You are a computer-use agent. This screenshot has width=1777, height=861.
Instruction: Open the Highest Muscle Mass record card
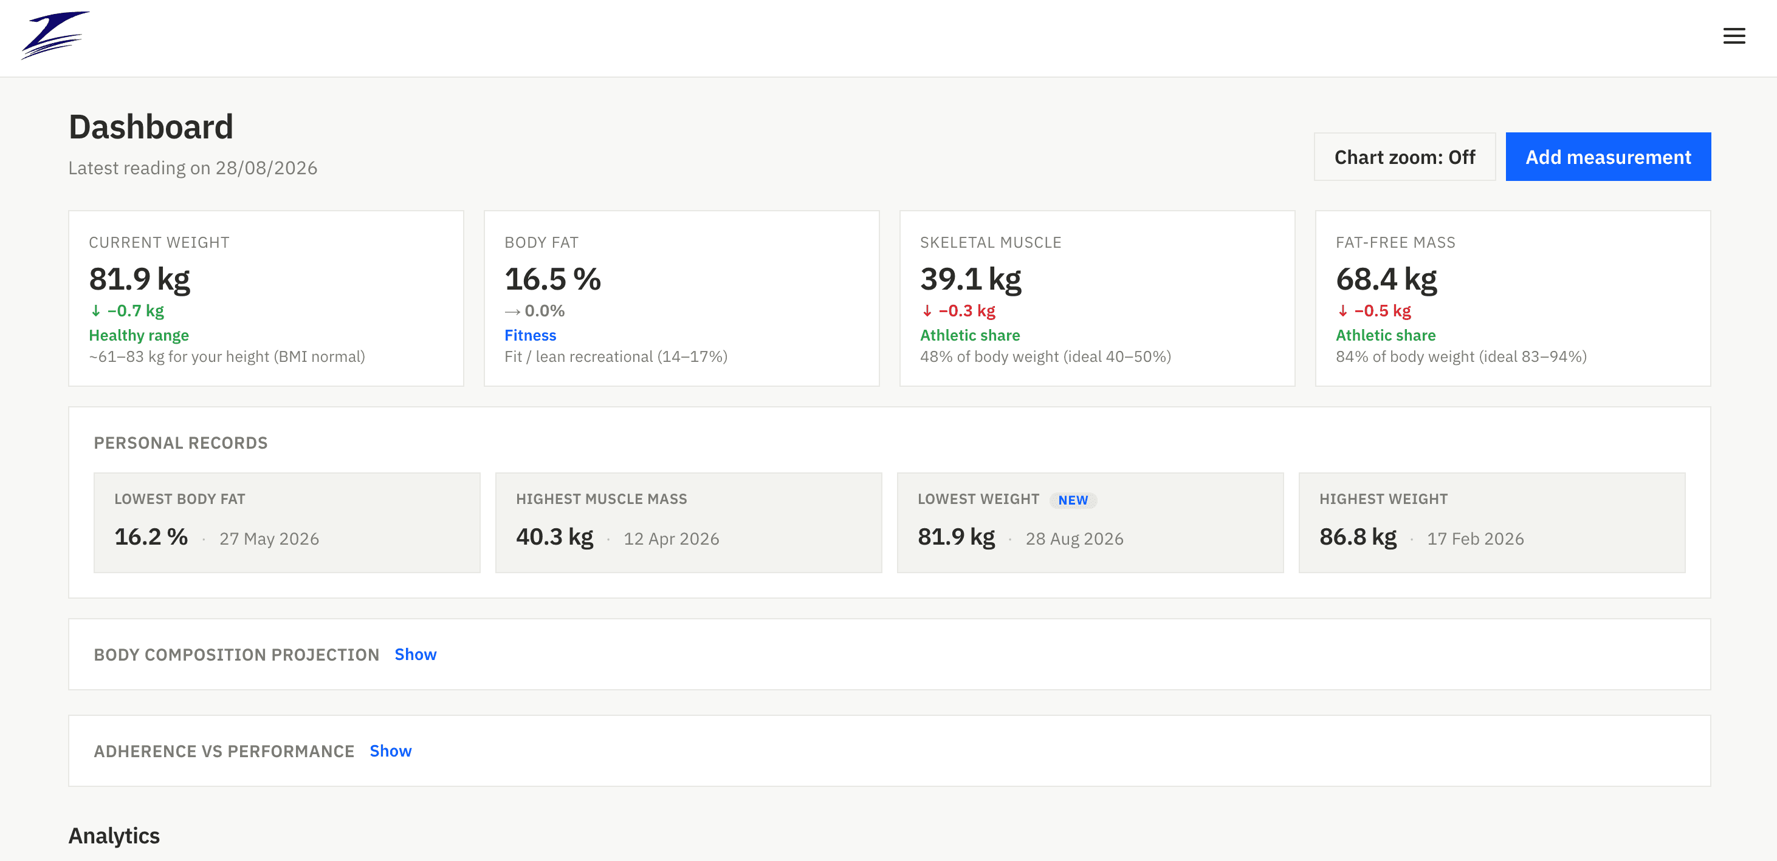(688, 522)
